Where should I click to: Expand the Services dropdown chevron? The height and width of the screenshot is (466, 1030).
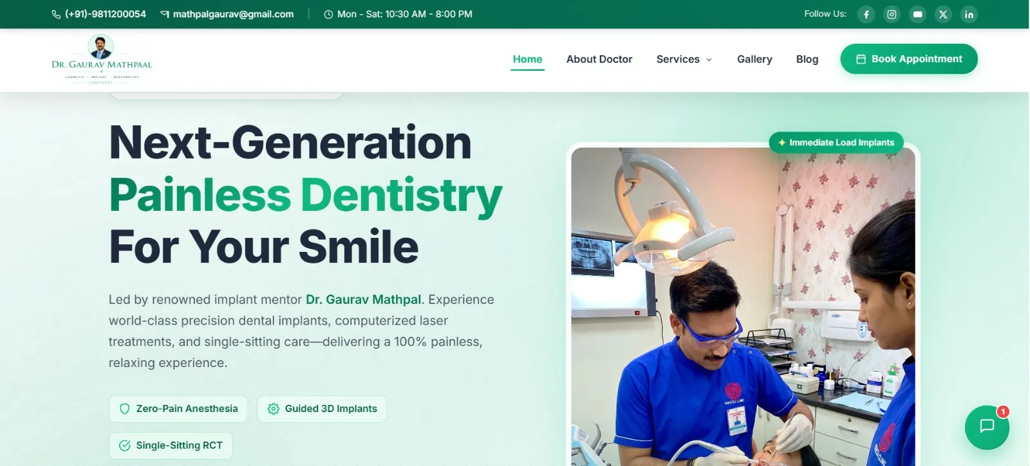(709, 60)
